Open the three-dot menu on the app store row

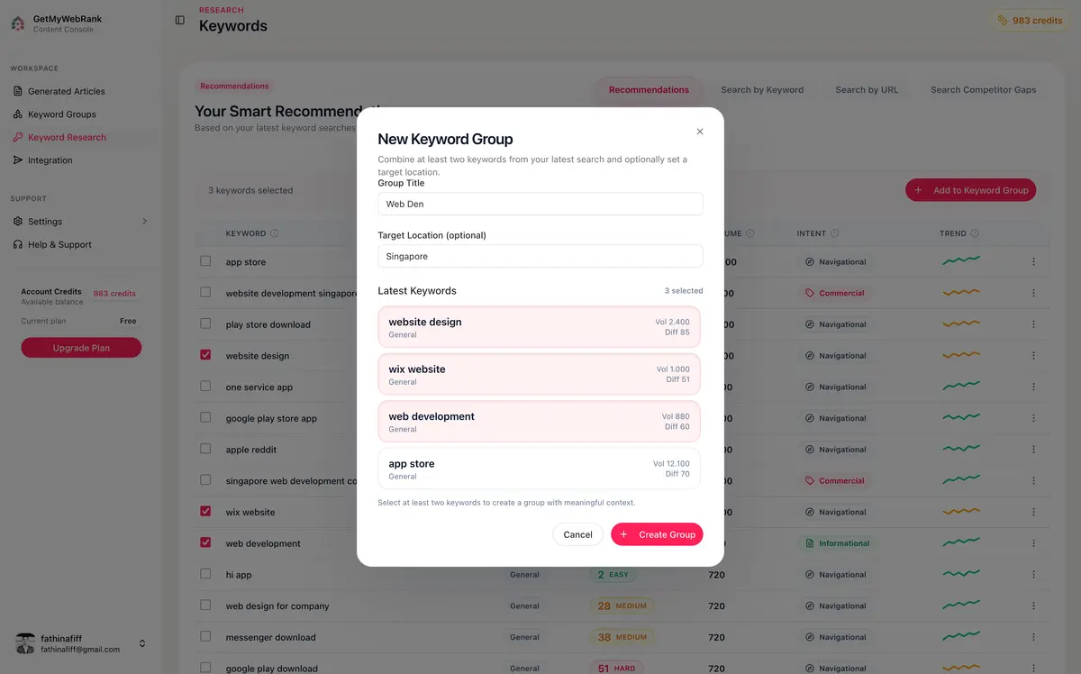(x=1033, y=261)
